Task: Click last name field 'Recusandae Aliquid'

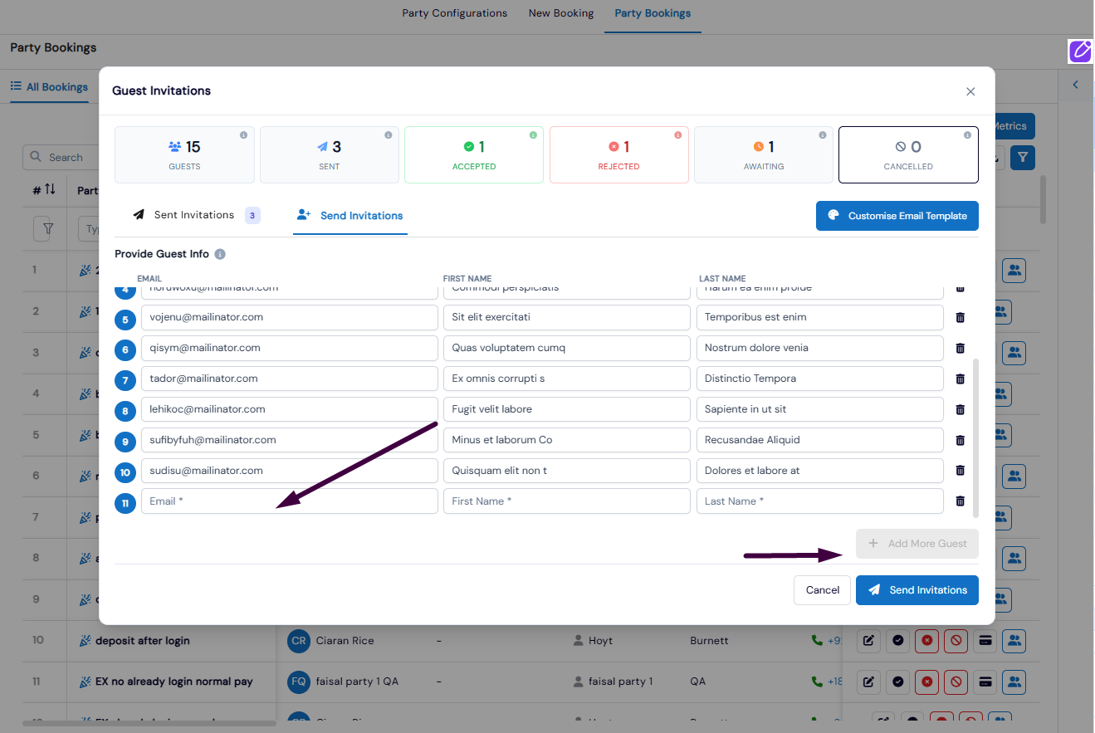Action: 820,440
